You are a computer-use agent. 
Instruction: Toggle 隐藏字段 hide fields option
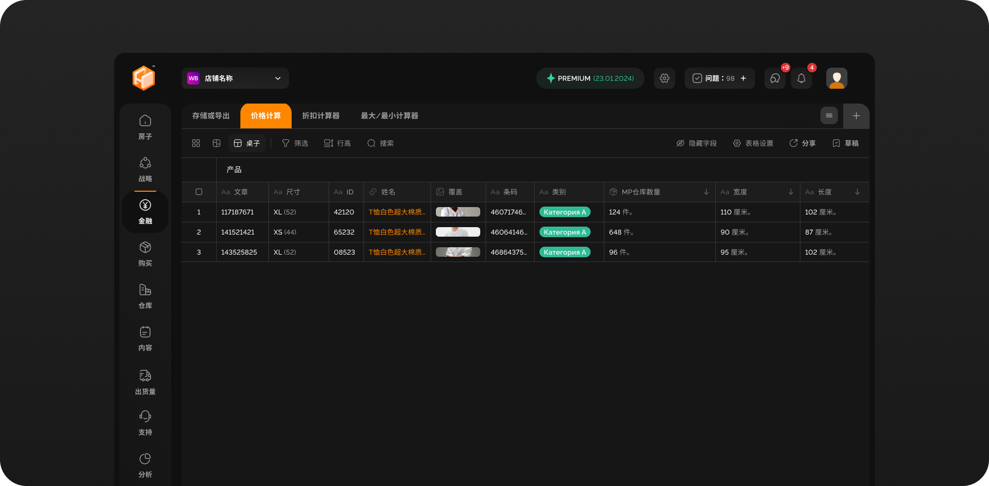click(697, 143)
